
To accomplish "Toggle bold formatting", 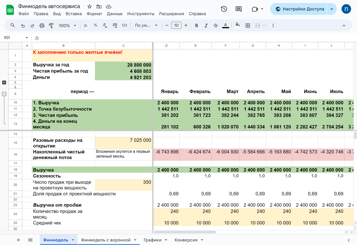I will 196,25.
